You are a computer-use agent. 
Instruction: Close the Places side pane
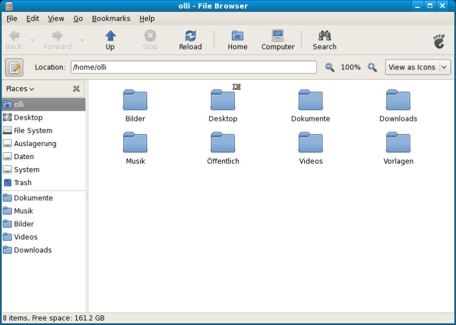coord(76,89)
